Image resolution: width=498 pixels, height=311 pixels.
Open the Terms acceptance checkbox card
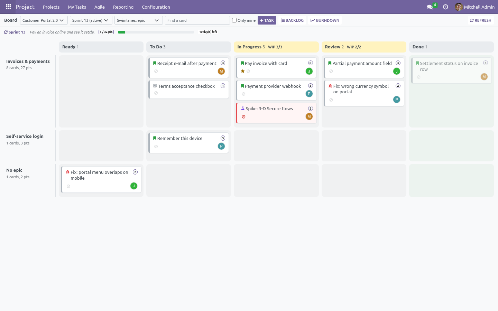tap(188, 89)
